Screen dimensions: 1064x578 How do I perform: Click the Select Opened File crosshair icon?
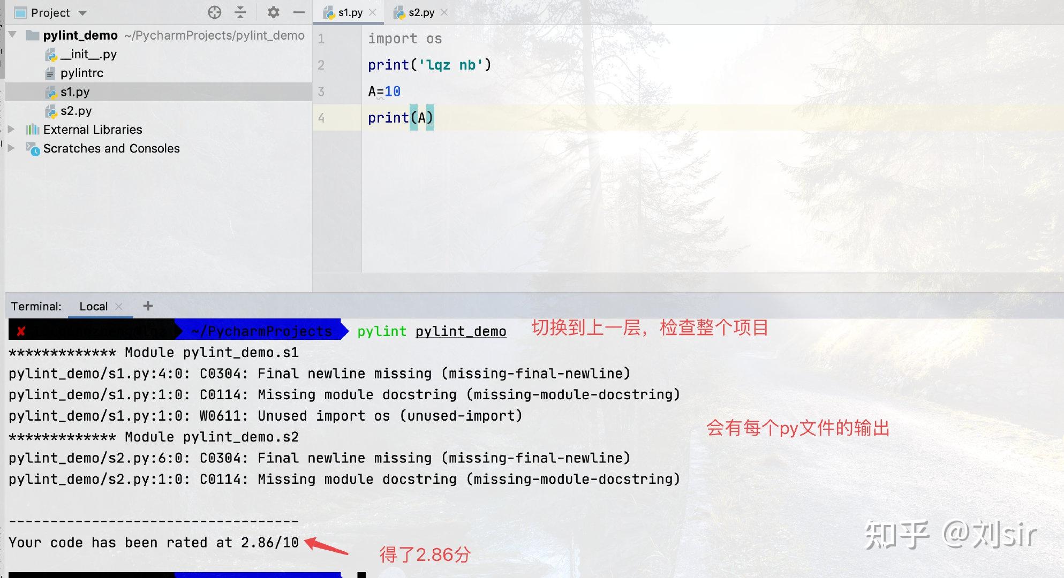[x=214, y=12]
